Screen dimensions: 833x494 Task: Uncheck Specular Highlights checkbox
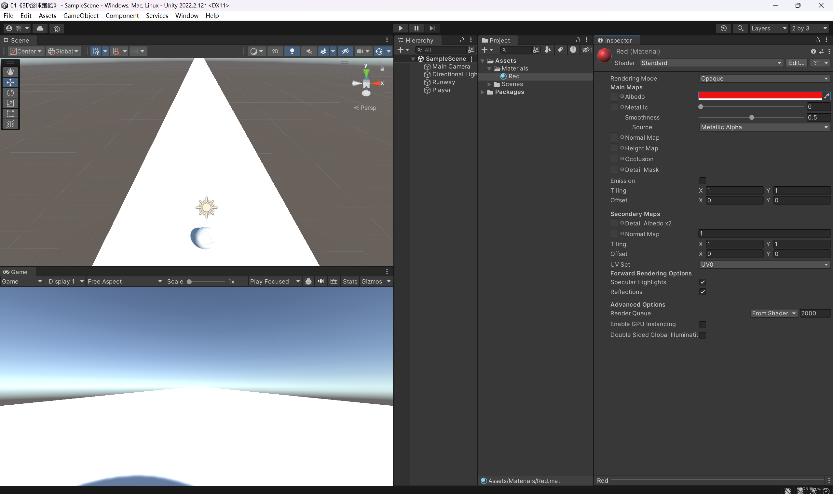point(702,282)
